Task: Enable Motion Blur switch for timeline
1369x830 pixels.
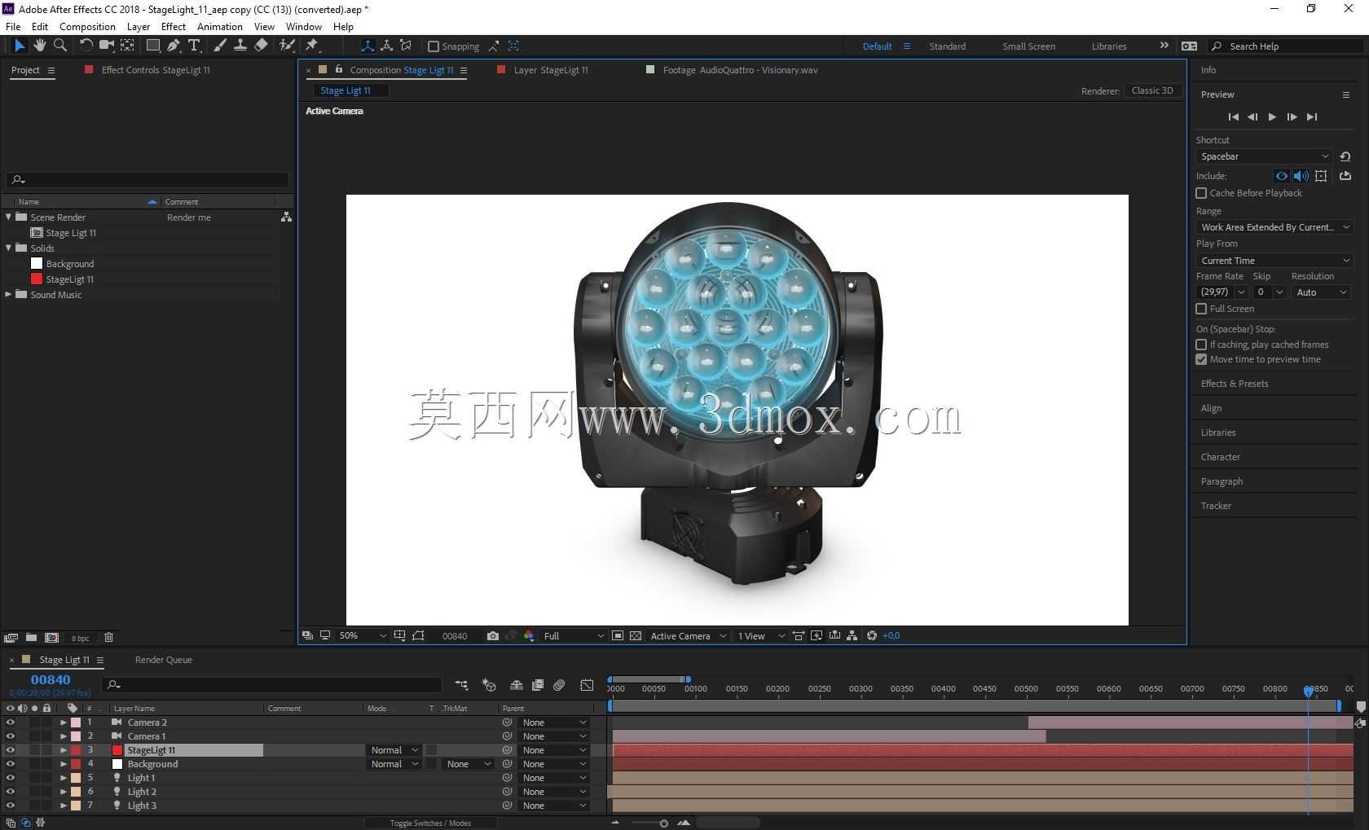Action: 559,686
